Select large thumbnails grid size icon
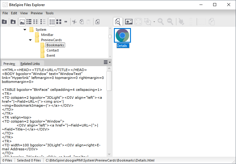The width and height of the screenshot is (236, 164). (59, 22)
